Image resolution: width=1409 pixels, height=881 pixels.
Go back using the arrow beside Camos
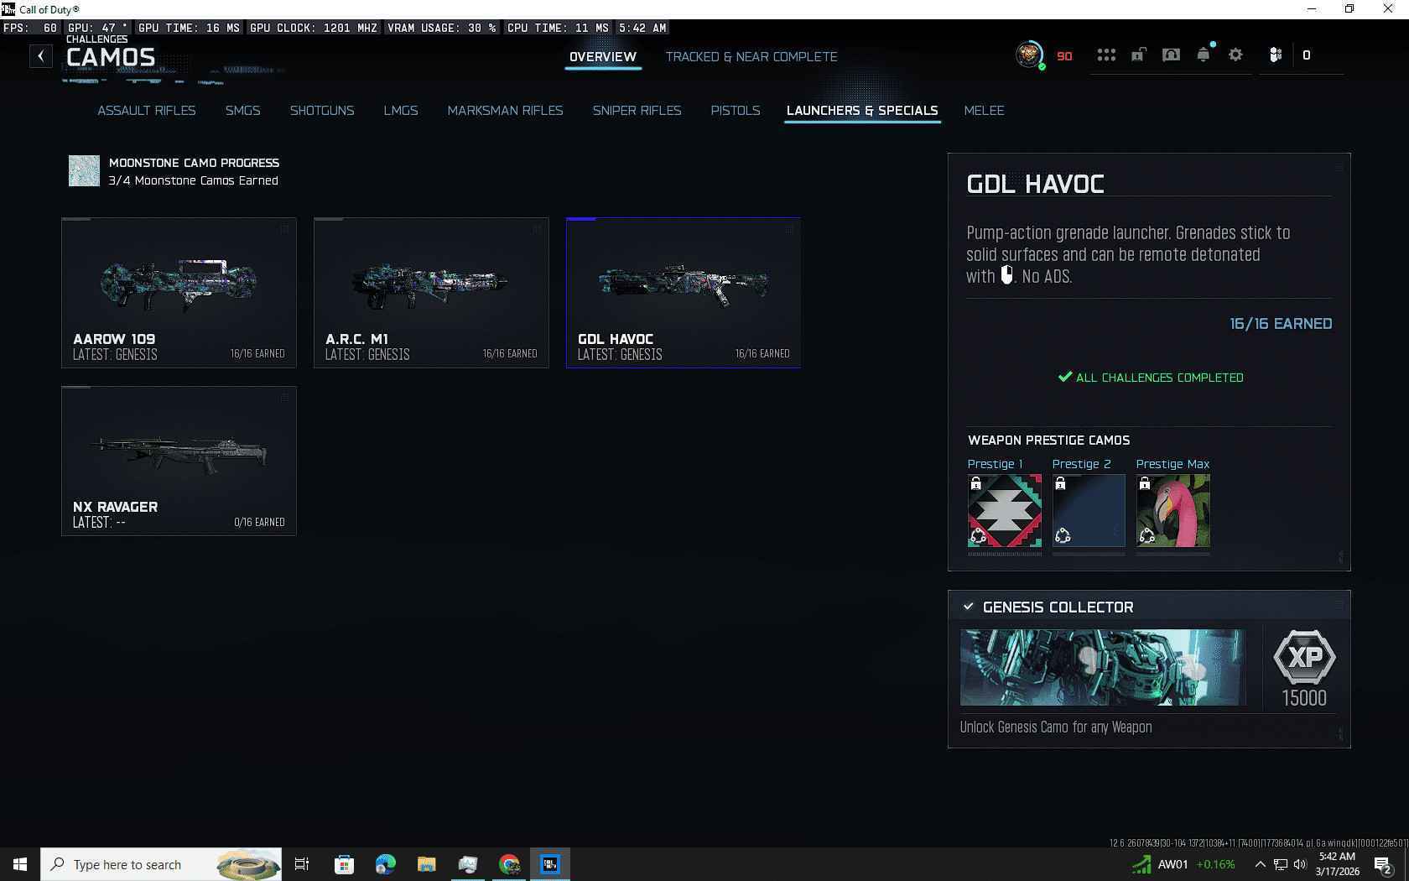click(40, 56)
